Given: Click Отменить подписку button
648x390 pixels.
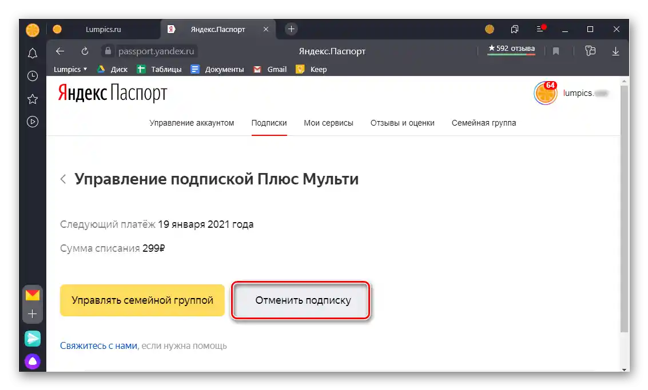Looking at the screenshot, I should point(301,300).
